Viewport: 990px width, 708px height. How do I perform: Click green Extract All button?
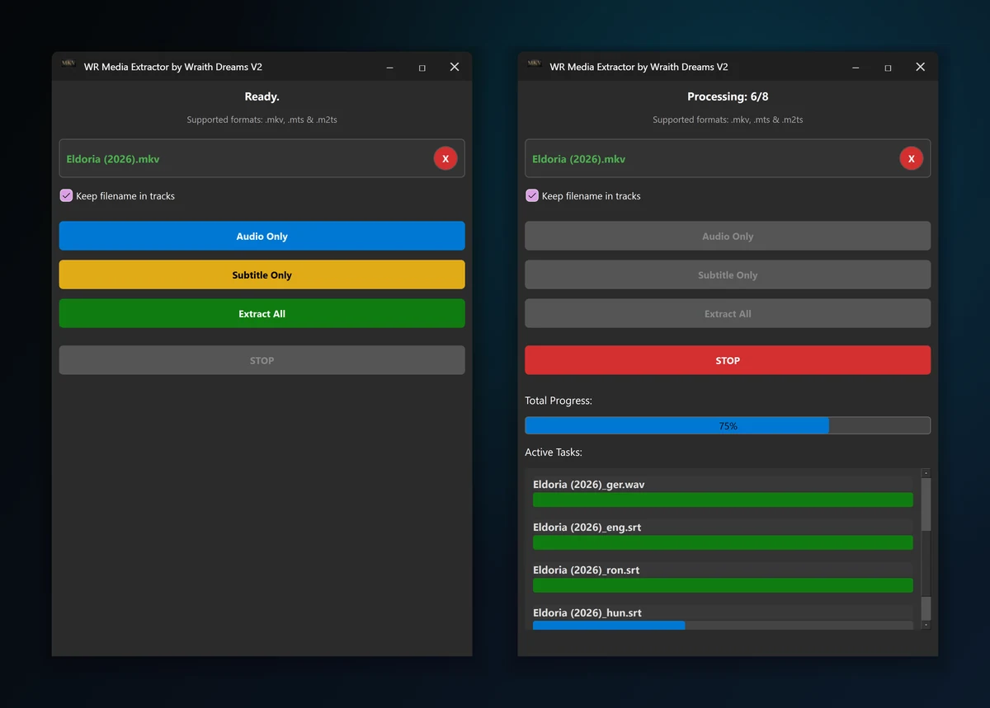coord(262,313)
